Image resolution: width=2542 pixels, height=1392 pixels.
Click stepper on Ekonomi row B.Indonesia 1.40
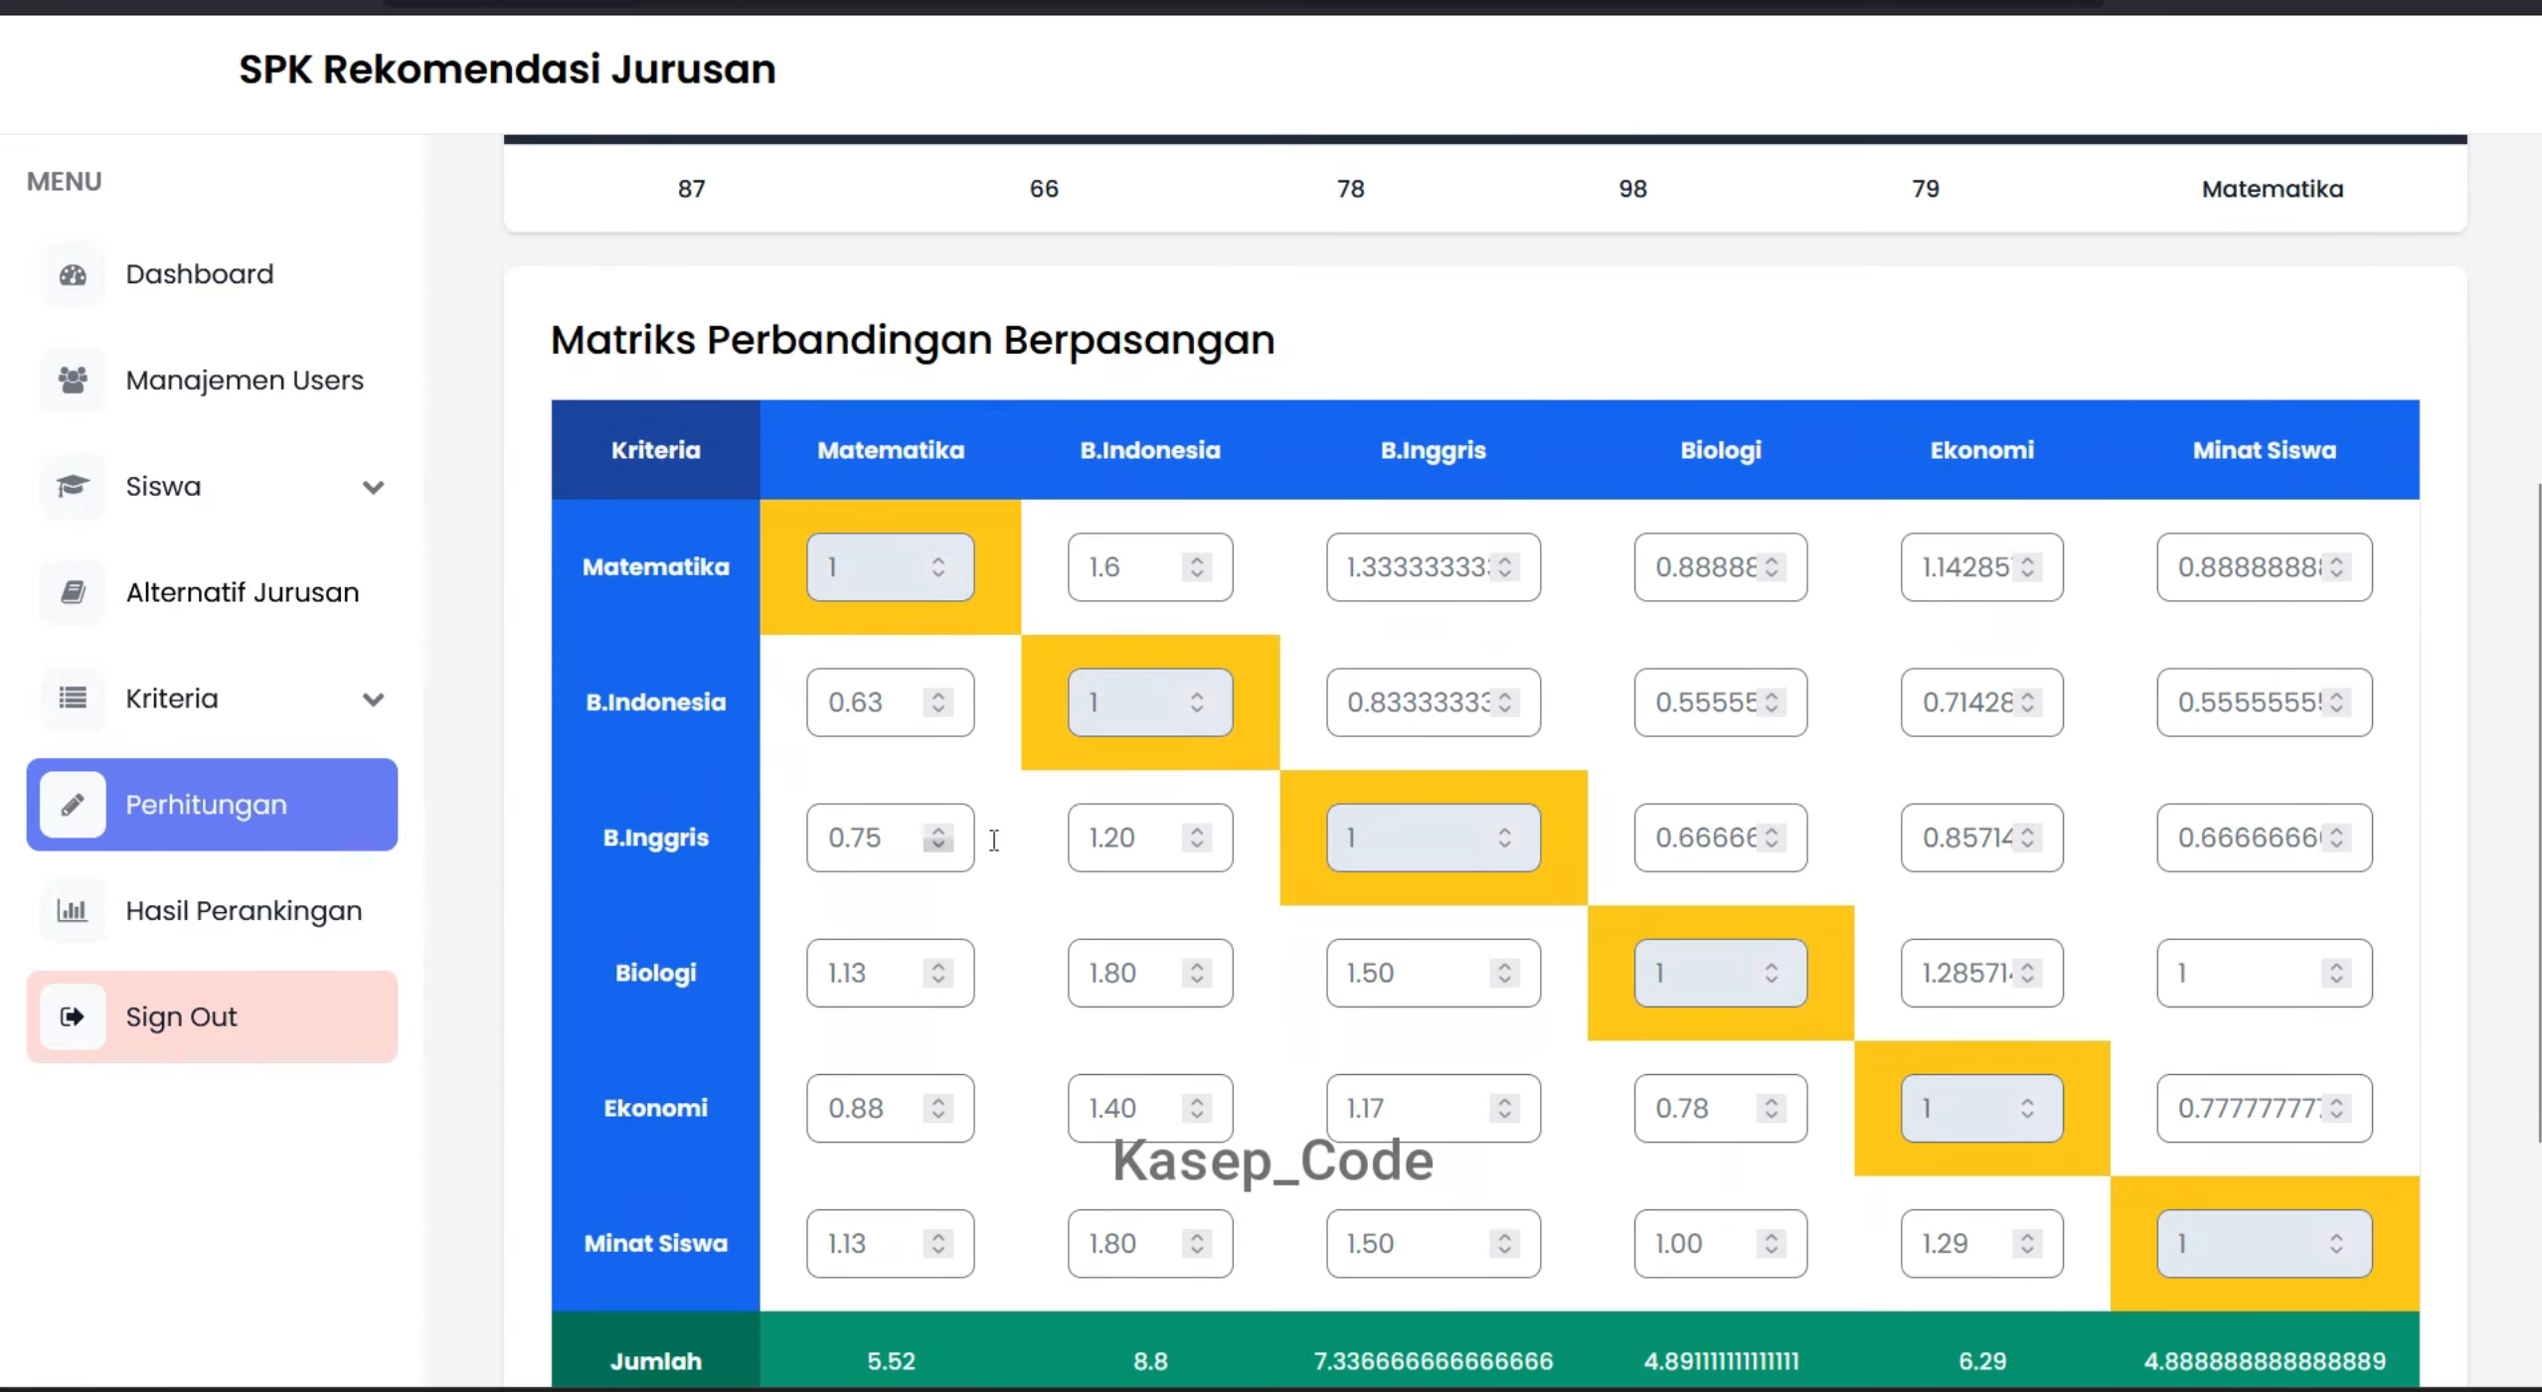click(x=1197, y=1108)
